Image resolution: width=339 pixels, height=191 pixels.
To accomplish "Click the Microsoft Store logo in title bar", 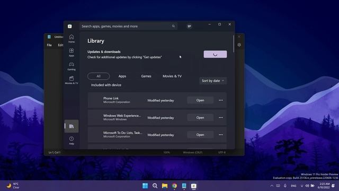I will [x=69, y=26].
